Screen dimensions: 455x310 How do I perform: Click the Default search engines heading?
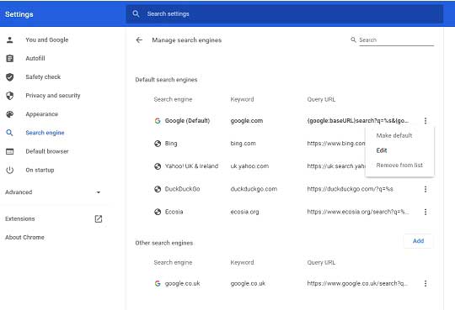pyautogui.click(x=166, y=80)
